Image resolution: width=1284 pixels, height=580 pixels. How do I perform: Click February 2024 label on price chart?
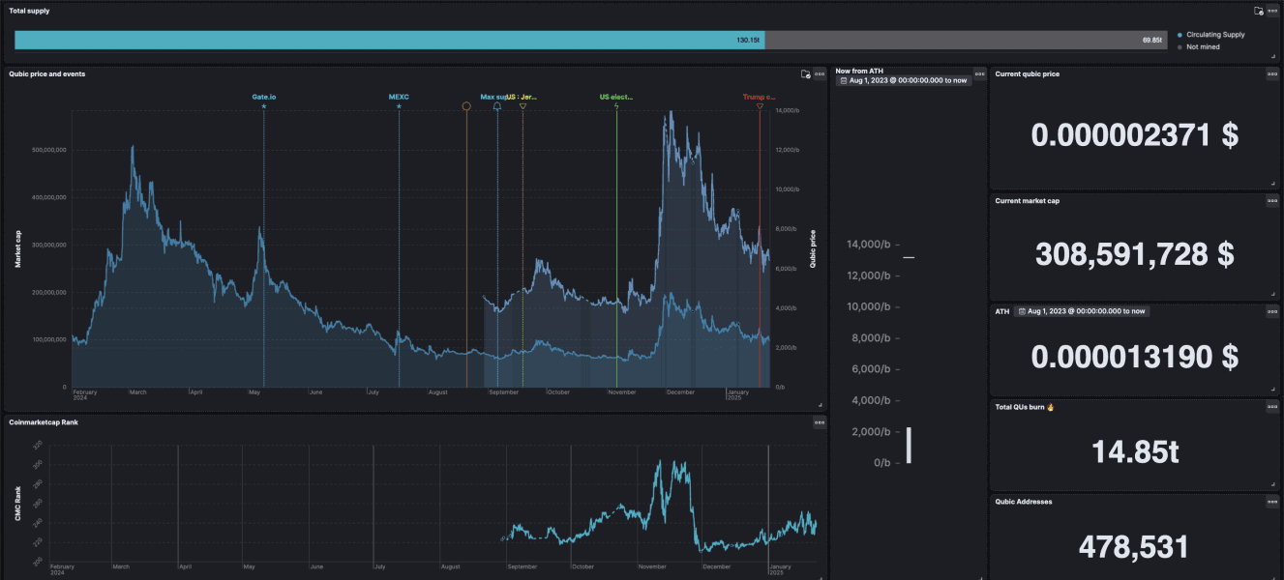tap(87, 394)
